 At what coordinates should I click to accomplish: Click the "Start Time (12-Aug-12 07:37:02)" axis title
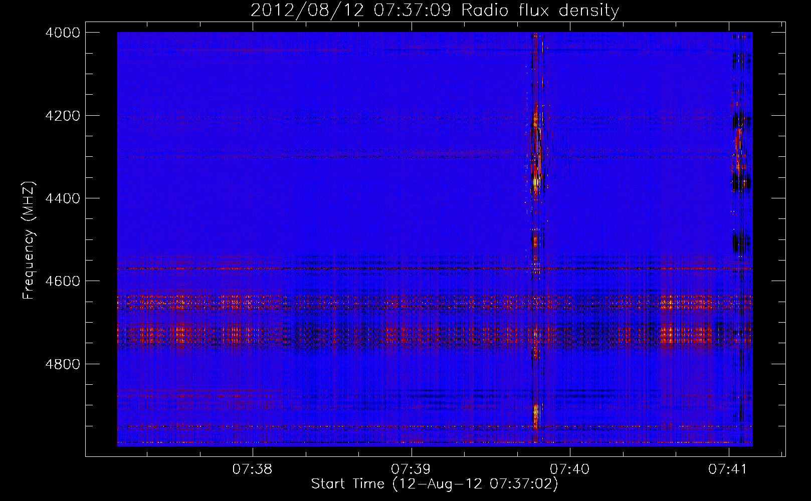coord(435,484)
